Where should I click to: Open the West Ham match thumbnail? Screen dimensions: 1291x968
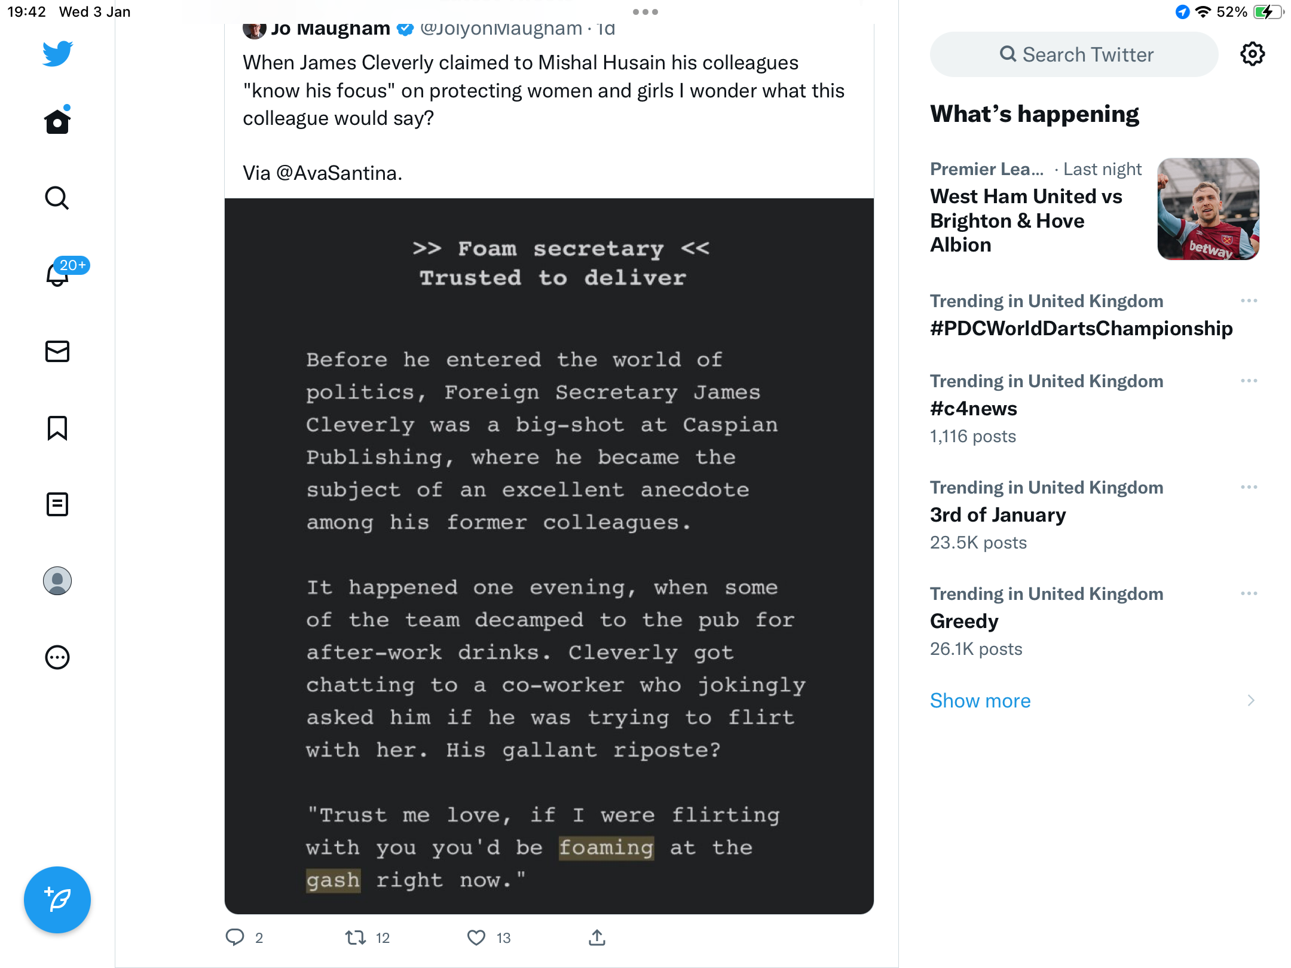(1209, 209)
